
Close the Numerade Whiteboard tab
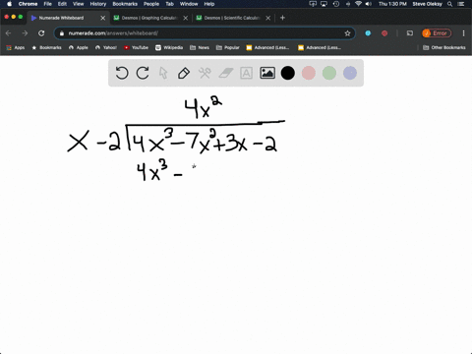click(102, 18)
